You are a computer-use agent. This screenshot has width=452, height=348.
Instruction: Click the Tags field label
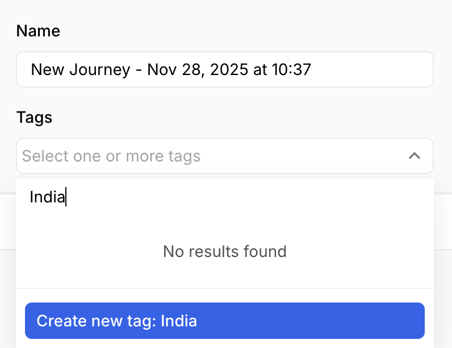34,118
